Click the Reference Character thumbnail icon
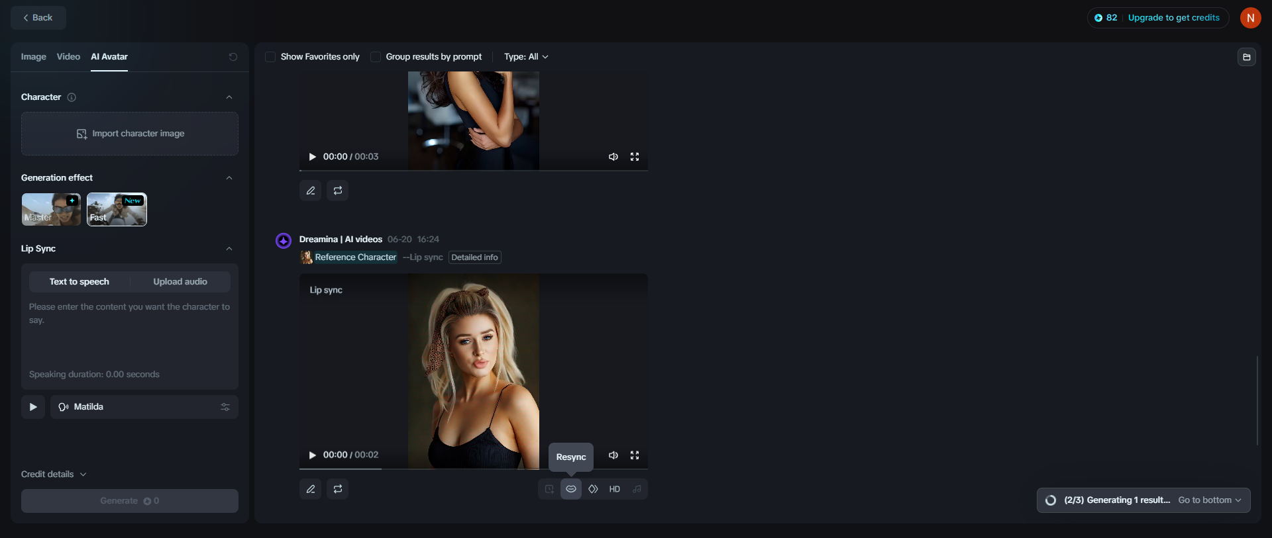 pos(306,257)
